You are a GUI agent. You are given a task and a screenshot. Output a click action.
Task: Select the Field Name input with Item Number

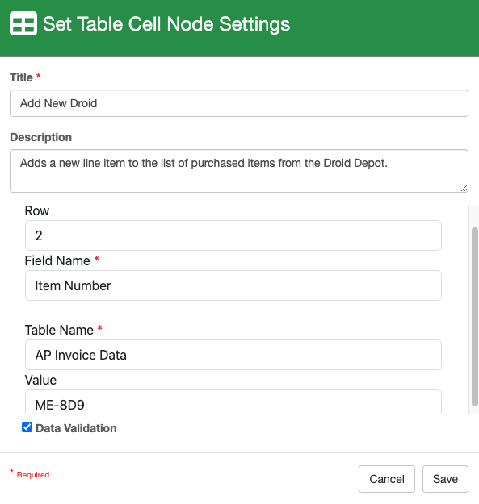(x=233, y=285)
